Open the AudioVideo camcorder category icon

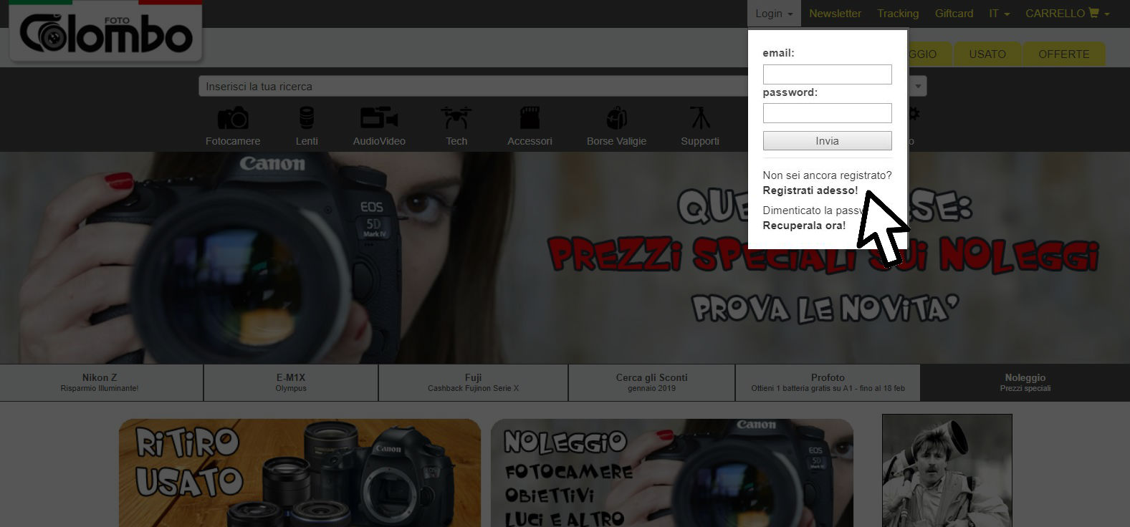coord(379,118)
